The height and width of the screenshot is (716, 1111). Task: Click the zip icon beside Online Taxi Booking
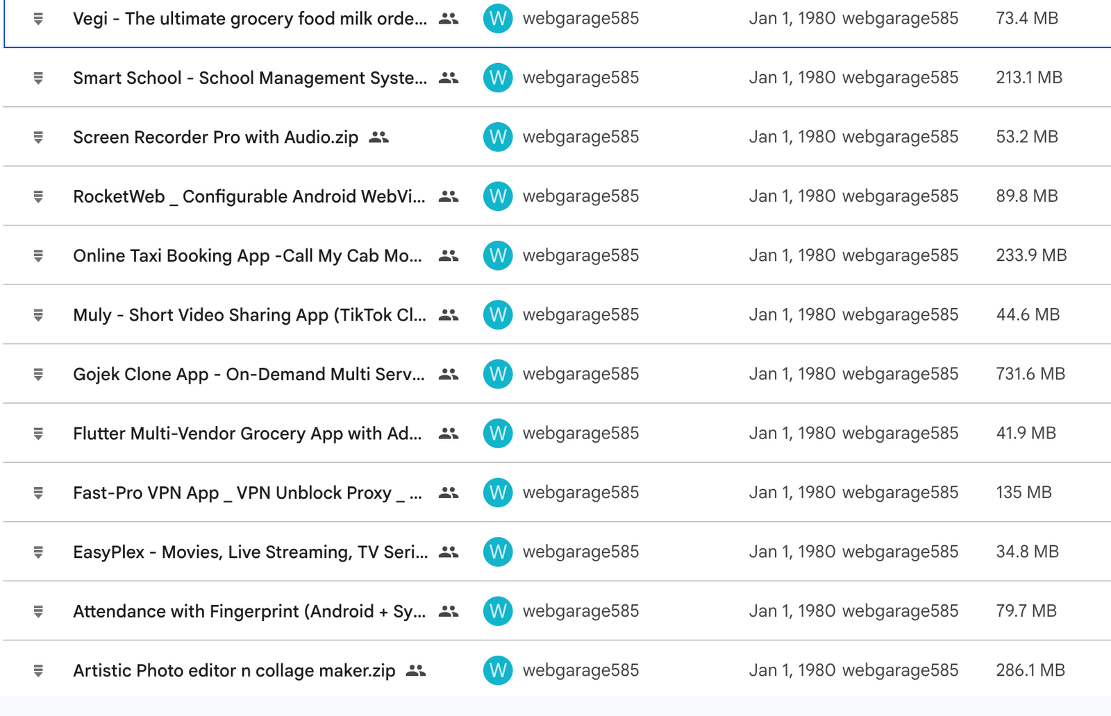(38, 256)
